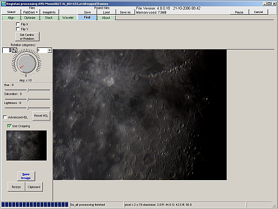
Task: Select the Final tab
Action: pyautogui.click(x=87, y=17)
